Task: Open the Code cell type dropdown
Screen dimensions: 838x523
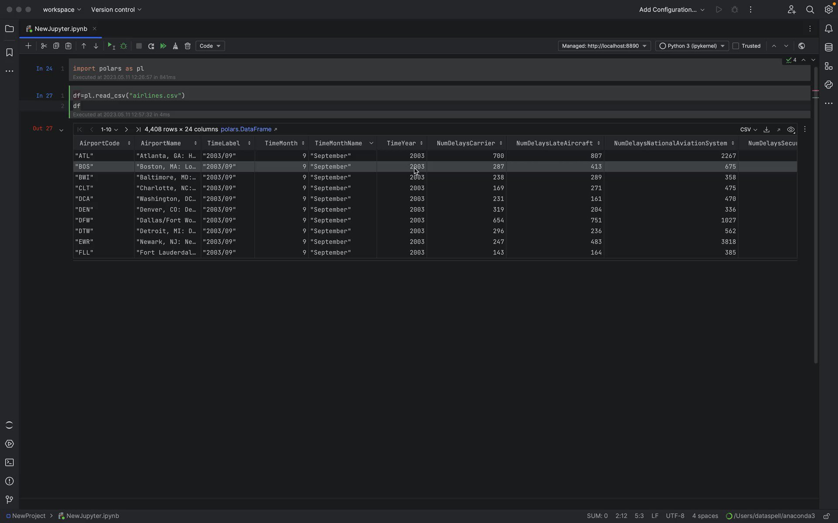Action: [210, 46]
